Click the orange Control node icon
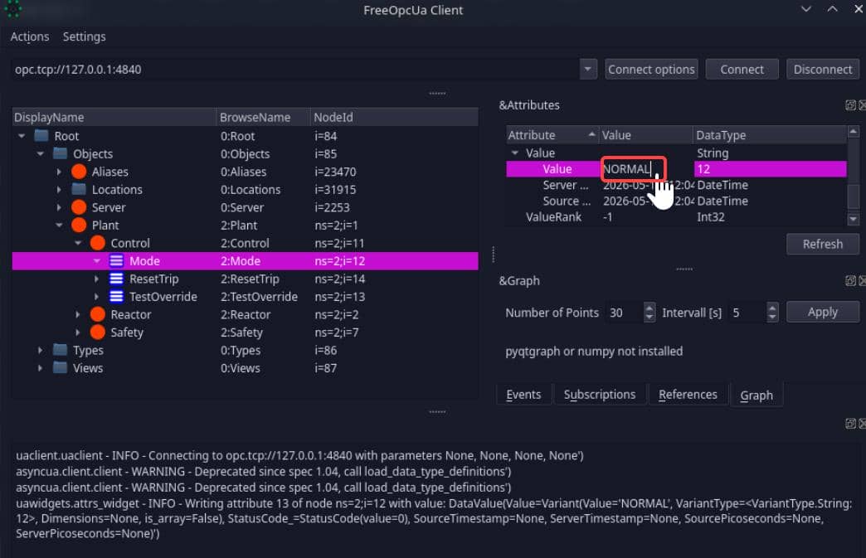 click(98, 243)
